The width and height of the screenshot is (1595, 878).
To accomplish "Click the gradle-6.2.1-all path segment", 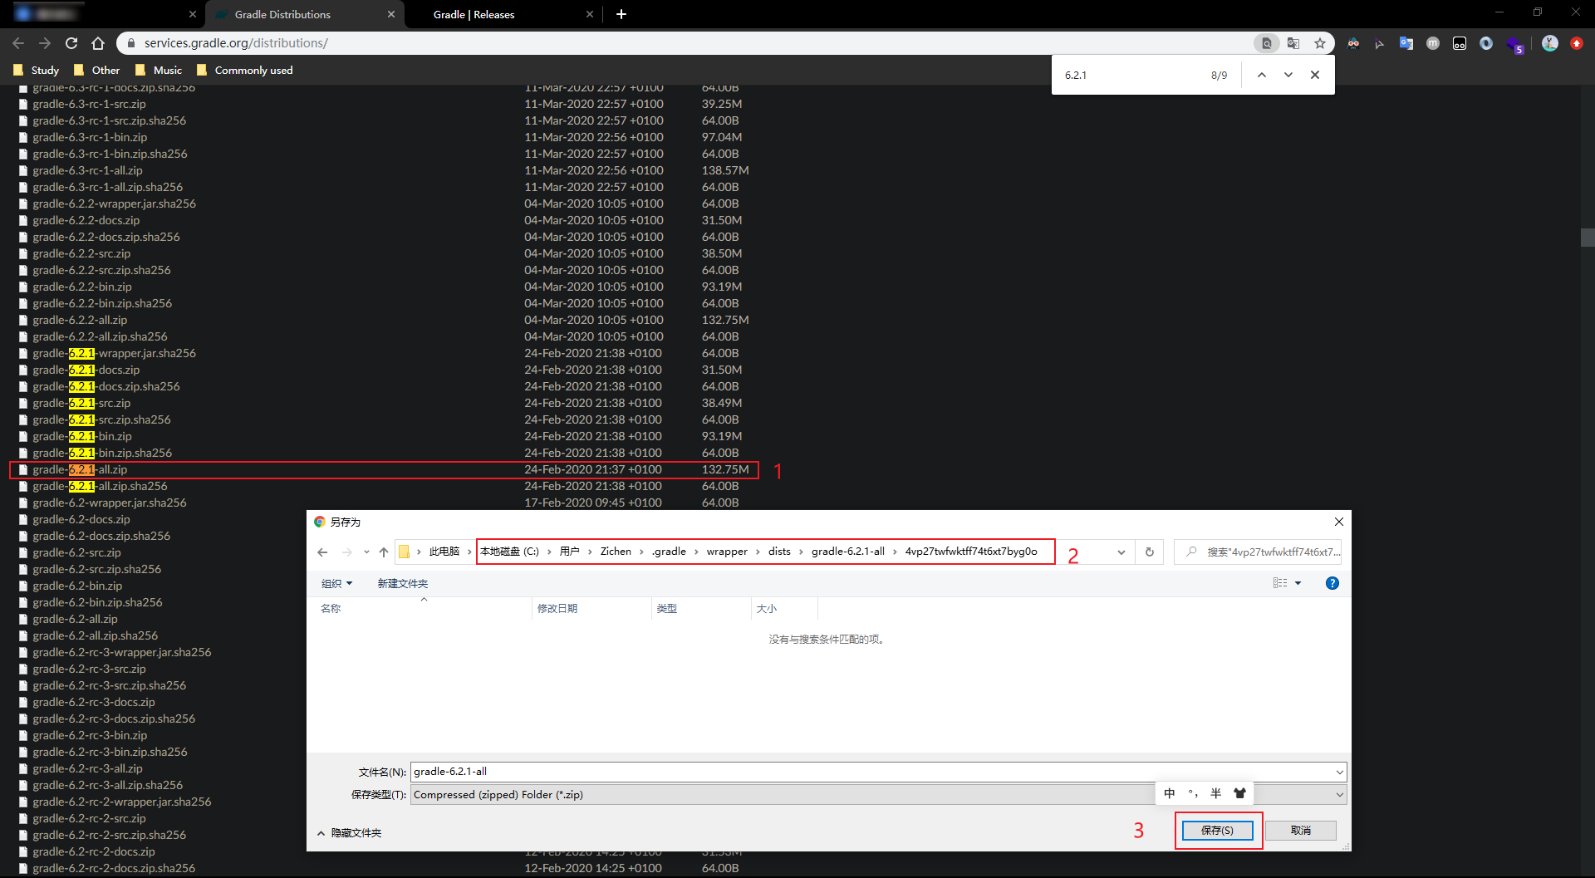I will point(847,552).
